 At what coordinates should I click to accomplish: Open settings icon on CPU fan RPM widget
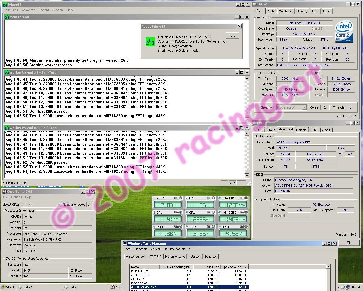[x=209, y=212]
